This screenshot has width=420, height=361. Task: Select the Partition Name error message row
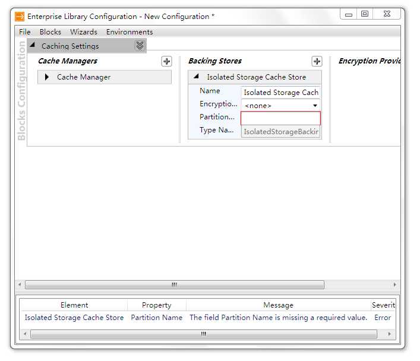(x=207, y=318)
